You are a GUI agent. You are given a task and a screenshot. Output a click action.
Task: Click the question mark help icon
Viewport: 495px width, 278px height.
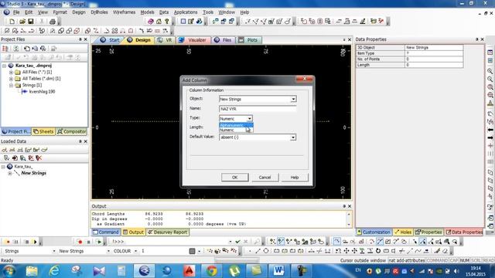pyautogui.click(x=167, y=22)
